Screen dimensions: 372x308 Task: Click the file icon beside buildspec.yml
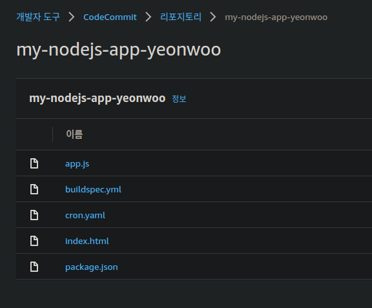34,189
